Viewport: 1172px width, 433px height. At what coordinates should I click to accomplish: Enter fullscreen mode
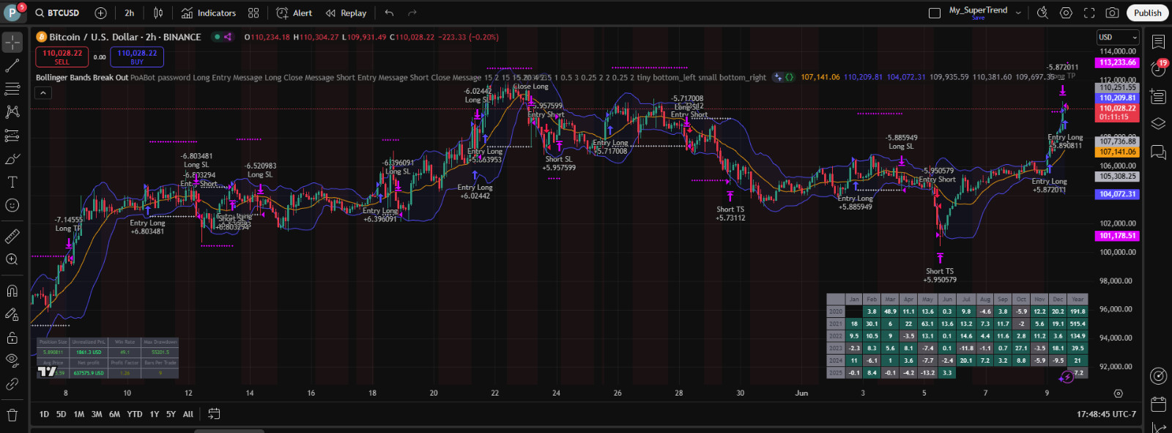tap(1089, 12)
